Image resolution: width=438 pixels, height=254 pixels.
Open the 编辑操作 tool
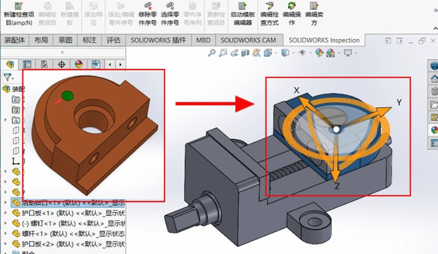tap(292, 14)
